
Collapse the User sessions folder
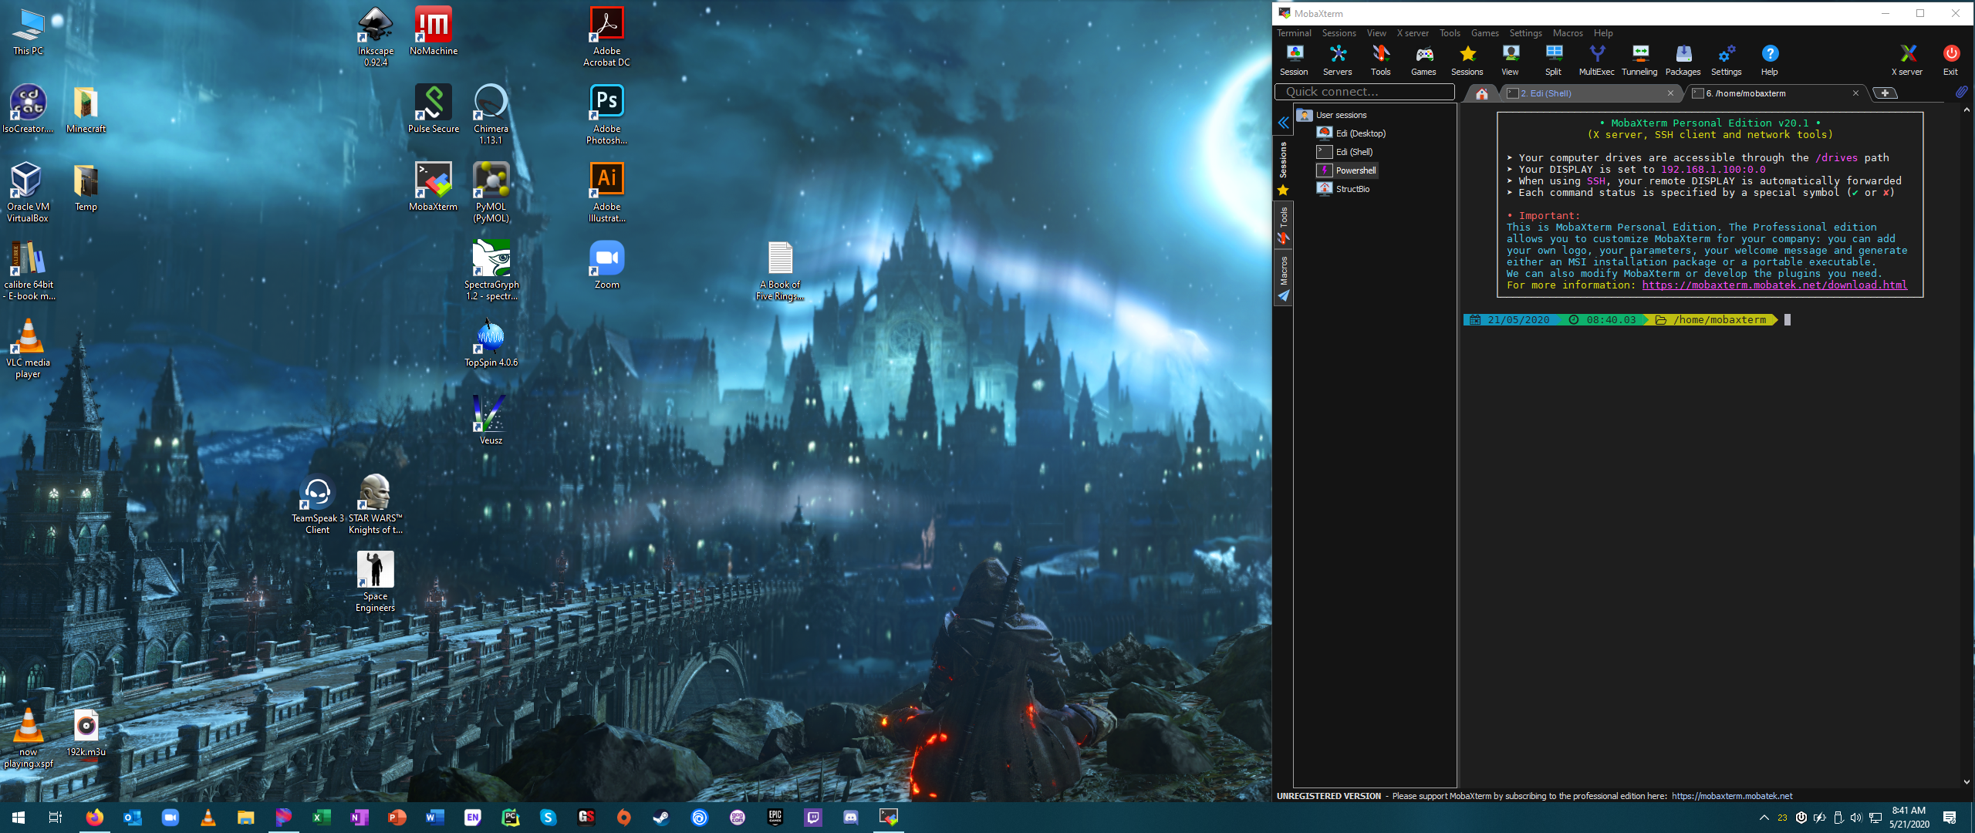point(1341,115)
